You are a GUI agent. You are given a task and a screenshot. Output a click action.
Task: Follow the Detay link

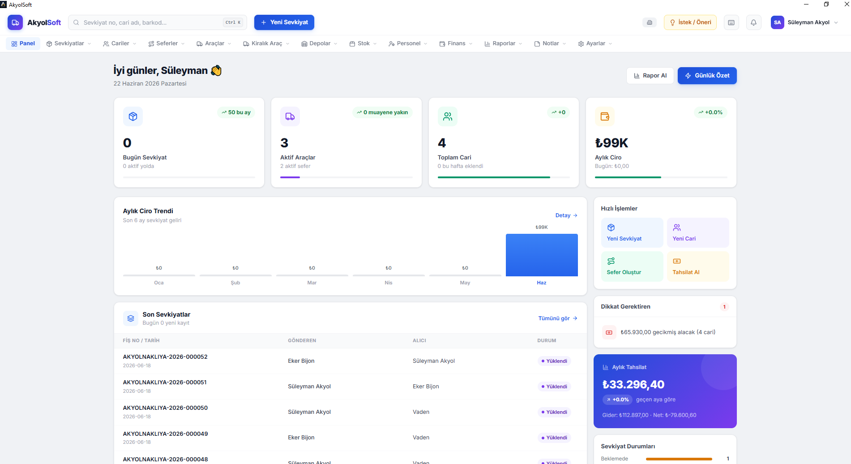coord(566,215)
